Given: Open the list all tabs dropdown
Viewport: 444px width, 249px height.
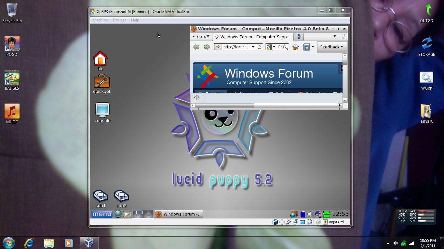Looking at the screenshot, I should [335, 37].
